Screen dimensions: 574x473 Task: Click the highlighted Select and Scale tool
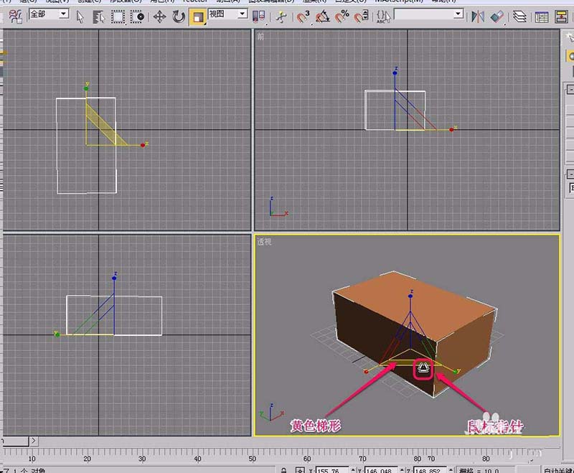pos(198,16)
